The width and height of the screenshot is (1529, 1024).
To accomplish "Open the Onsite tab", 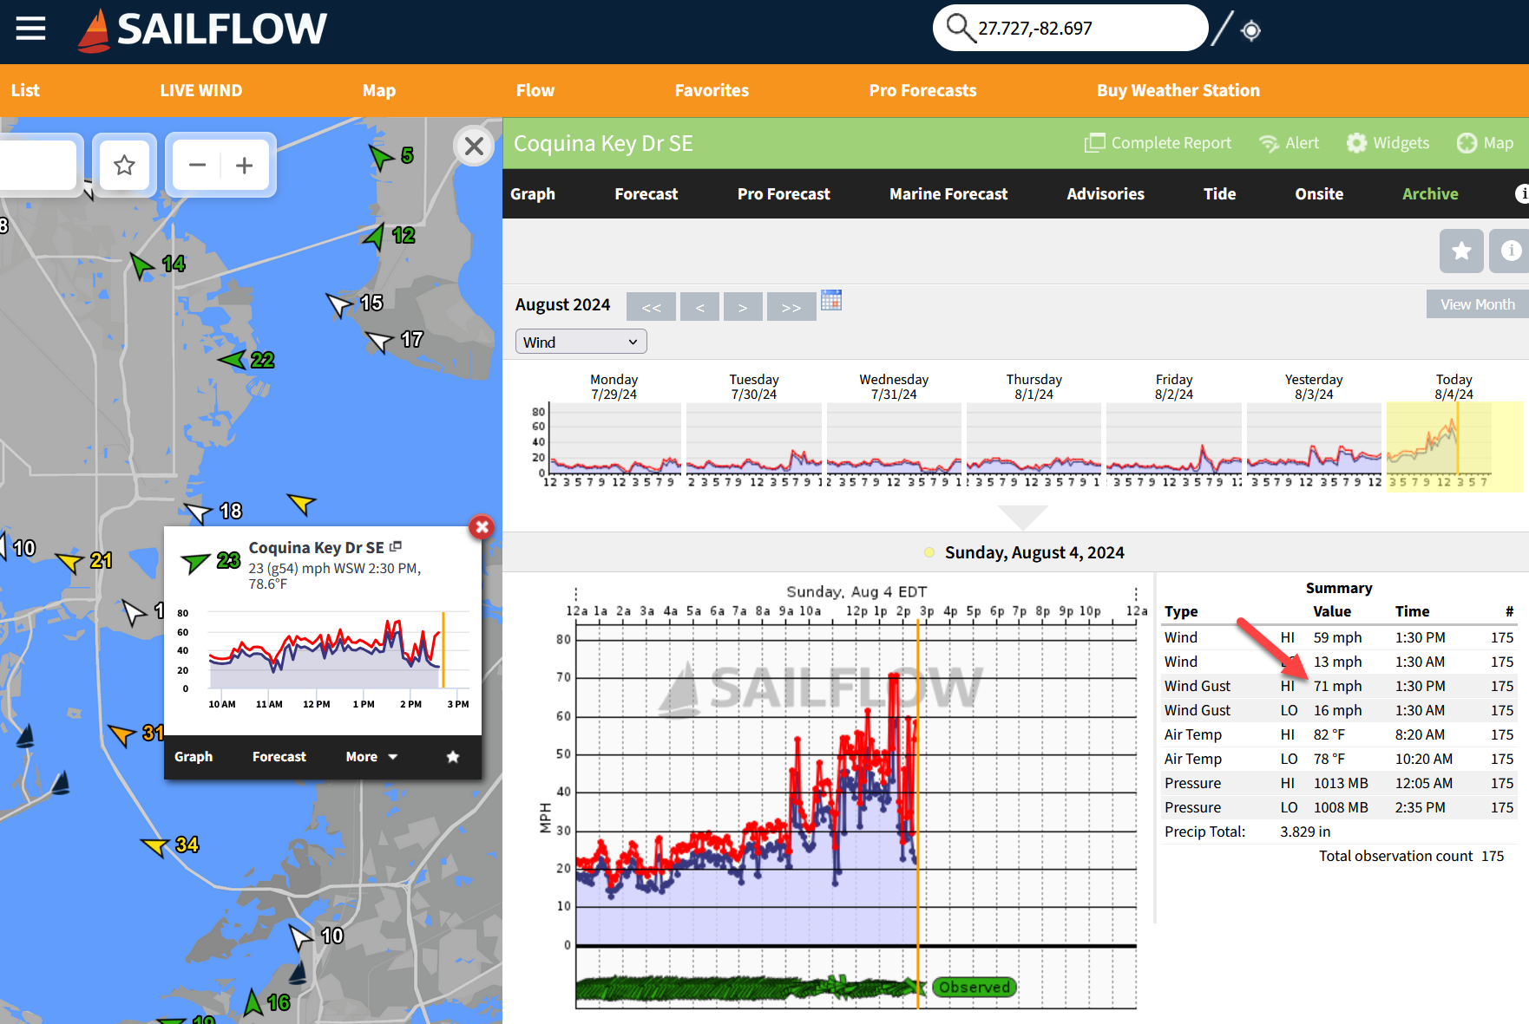I will [1319, 194].
